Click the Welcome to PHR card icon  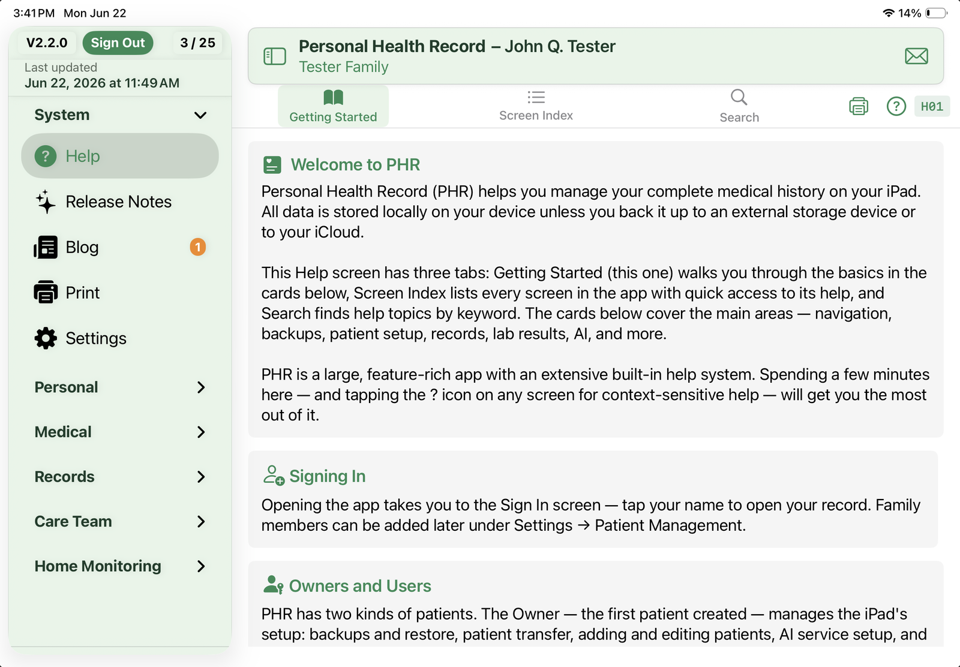[272, 165]
